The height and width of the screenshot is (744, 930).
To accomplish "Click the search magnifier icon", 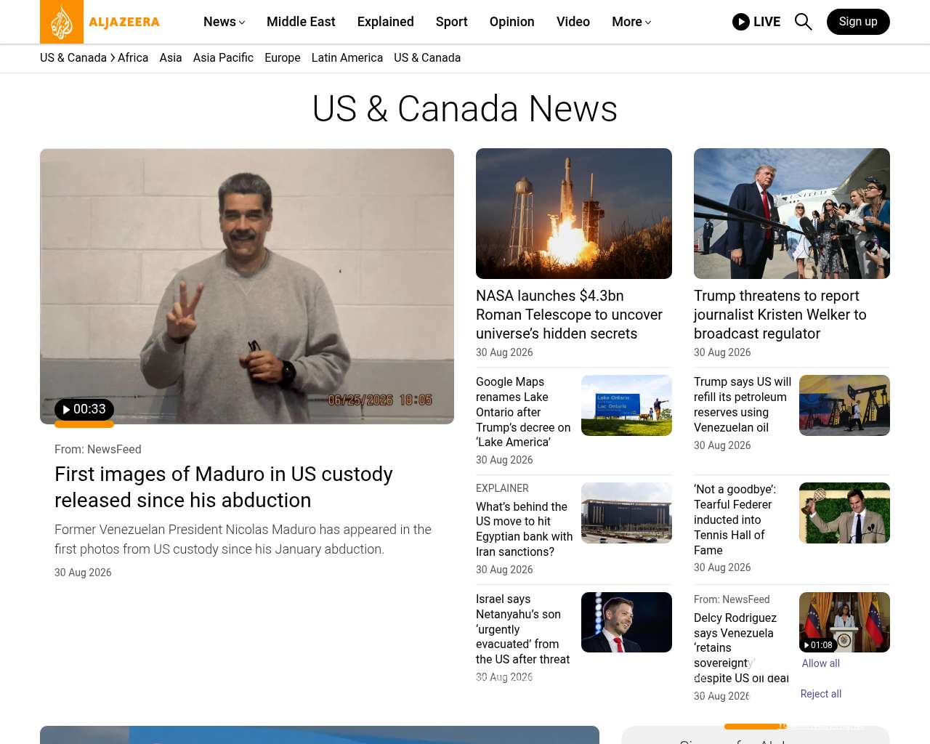I will (x=803, y=22).
